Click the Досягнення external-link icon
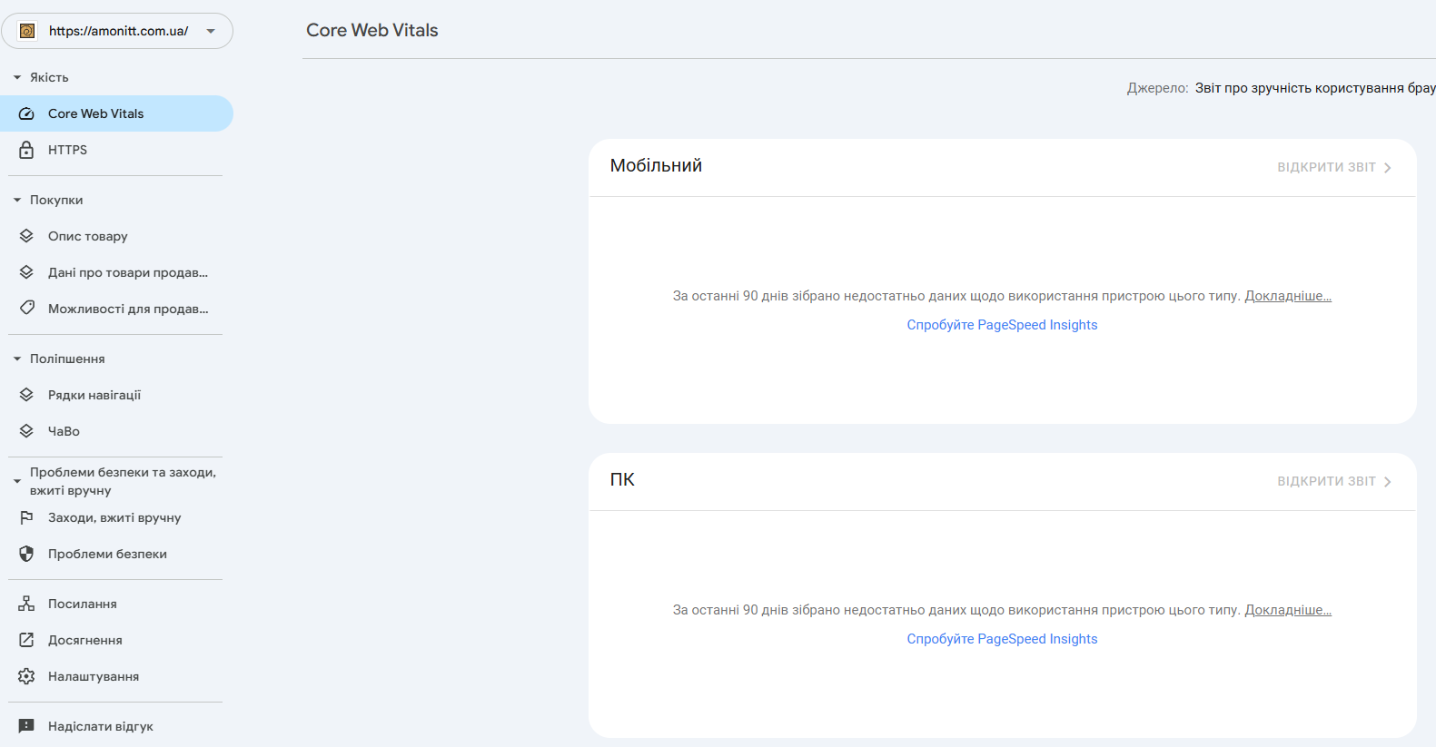The width and height of the screenshot is (1436, 747). coord(26,640)
